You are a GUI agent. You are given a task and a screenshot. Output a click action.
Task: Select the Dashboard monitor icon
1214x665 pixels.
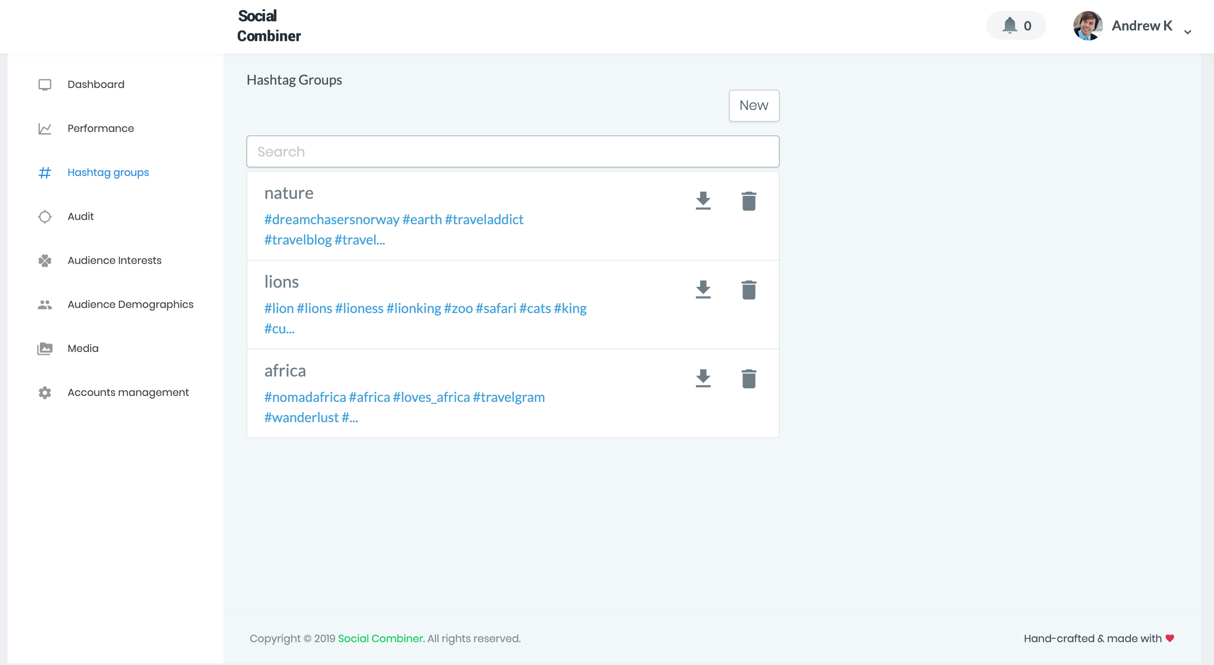coord(45,84)
